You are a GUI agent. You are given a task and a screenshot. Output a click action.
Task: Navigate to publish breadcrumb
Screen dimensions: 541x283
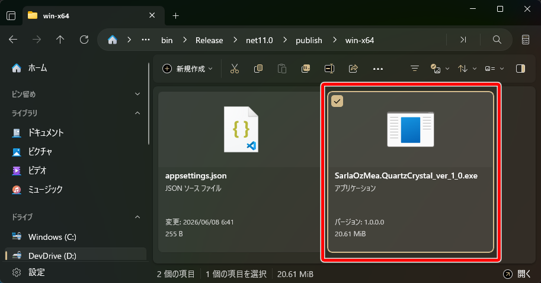point(309,40)
